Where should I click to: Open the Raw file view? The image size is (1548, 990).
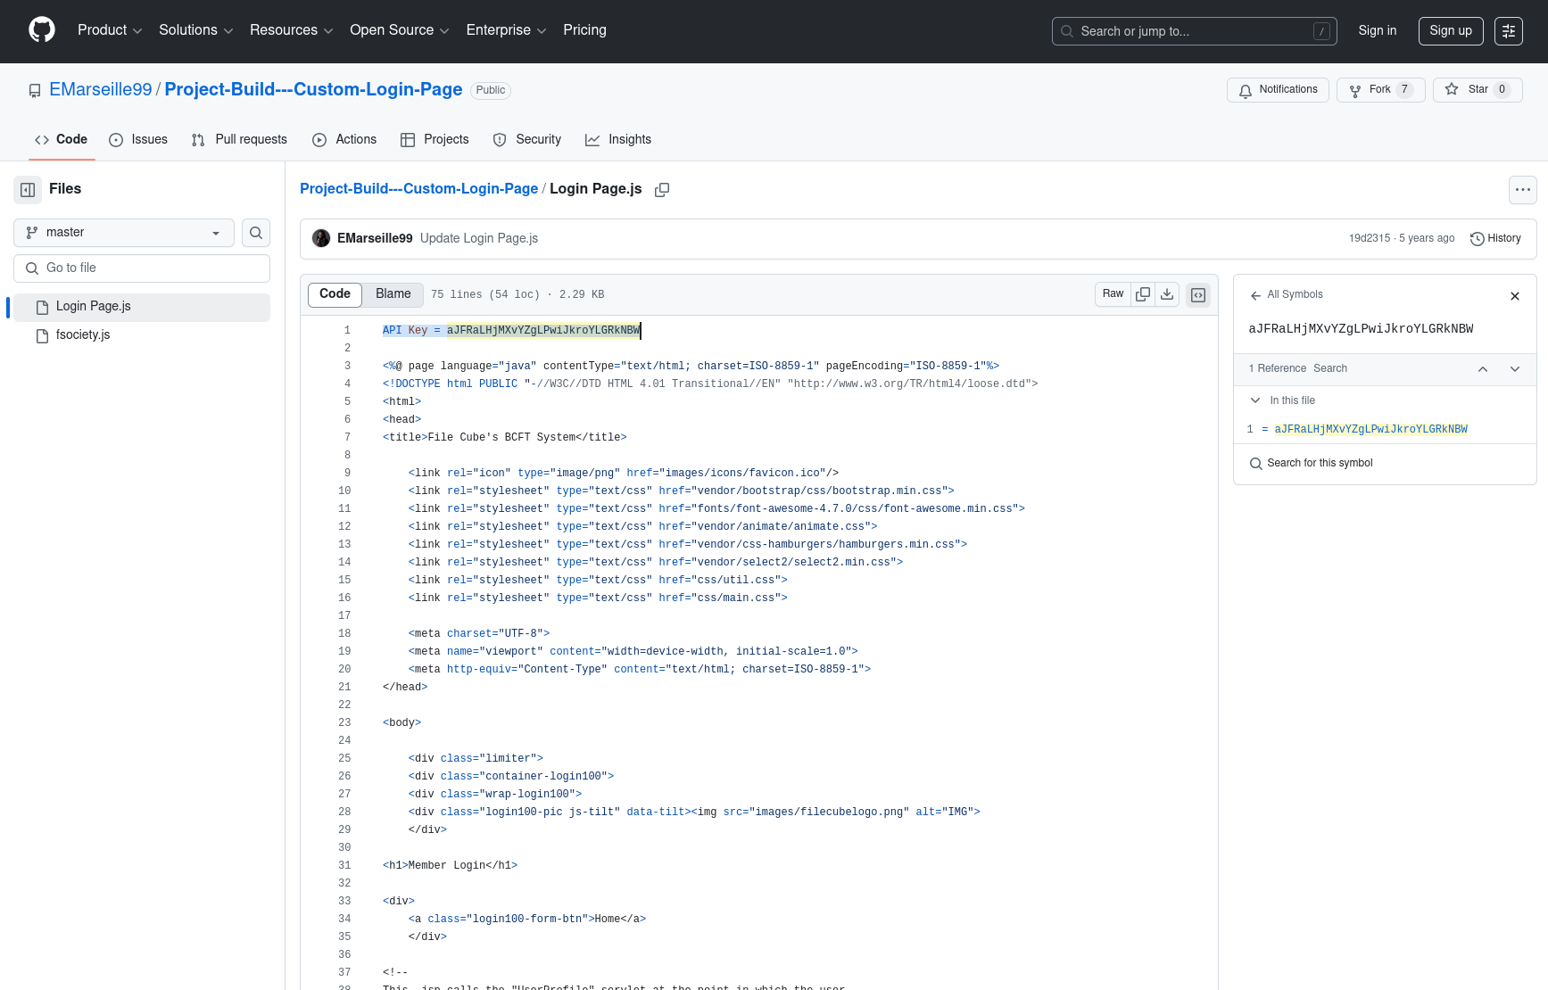click(x=1113, y=294)
